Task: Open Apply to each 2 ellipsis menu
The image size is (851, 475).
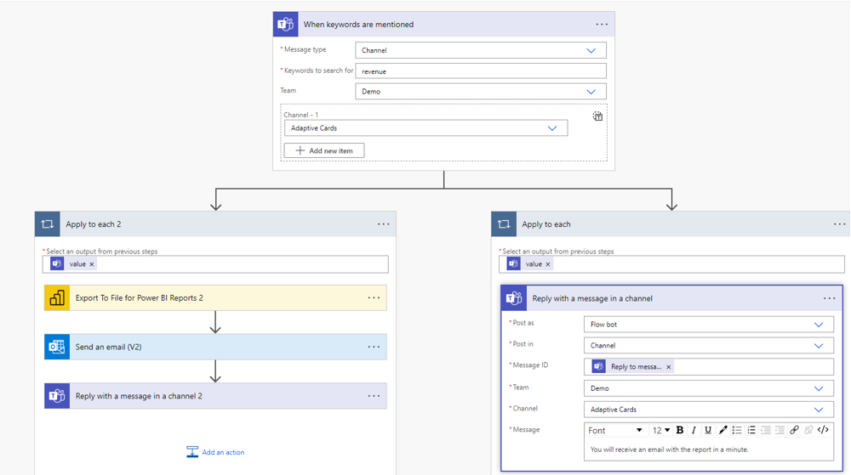Action: (383, 224)
